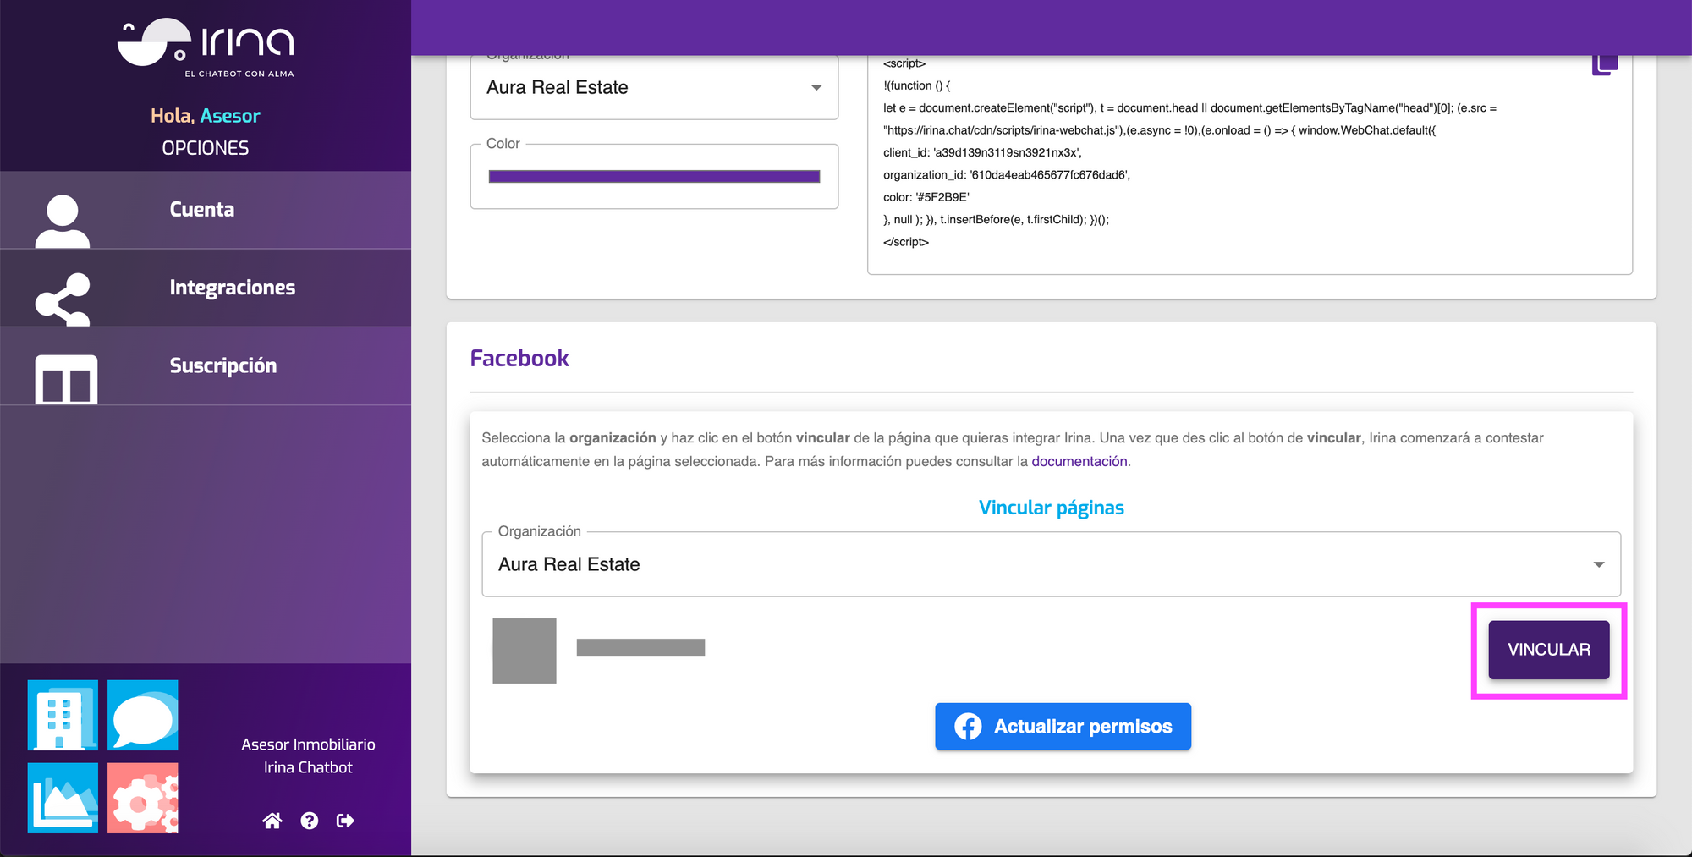Pick a new webchat color swatch
The width and height of the screenshot is (1692, 857).
(654, 176)
